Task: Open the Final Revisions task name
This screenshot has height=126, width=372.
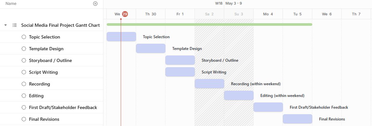Action: tap(44, 119)
